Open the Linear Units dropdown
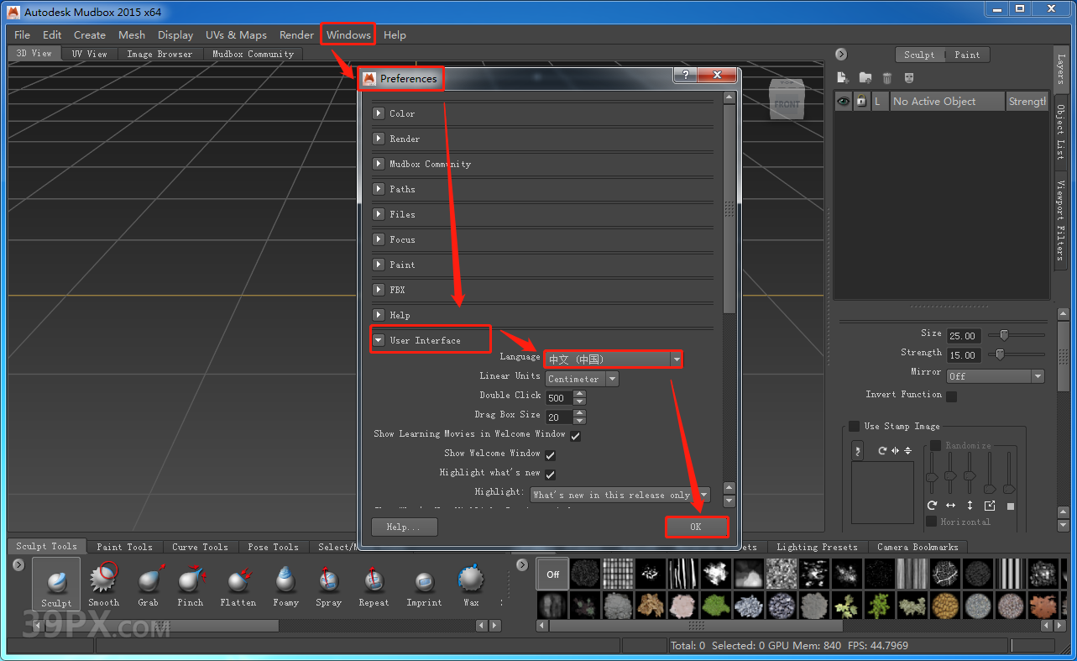The image size is (1077, 661). (x=582, y=379)
